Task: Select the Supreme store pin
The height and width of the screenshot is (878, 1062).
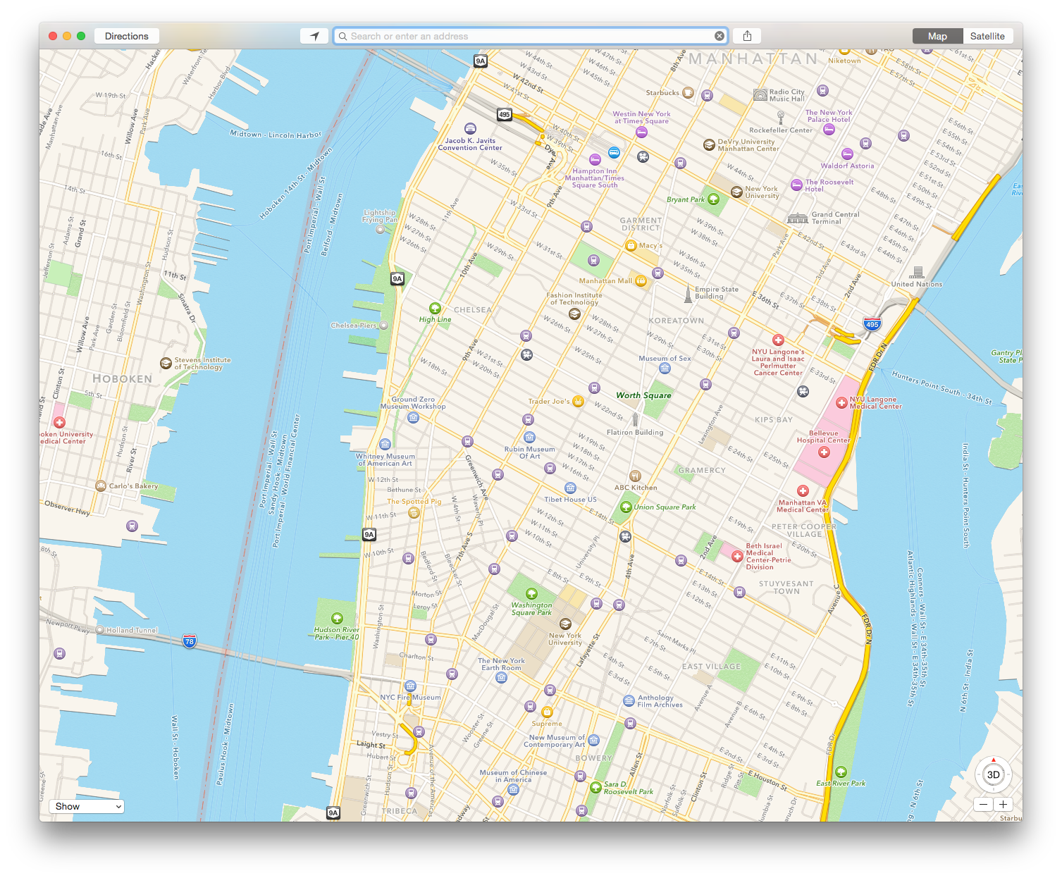Action: point(547,712)
